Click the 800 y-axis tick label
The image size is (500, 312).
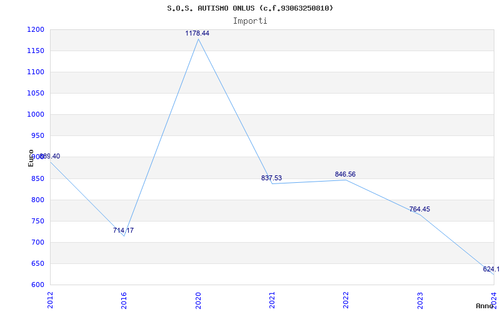click(x=37, y=200)
